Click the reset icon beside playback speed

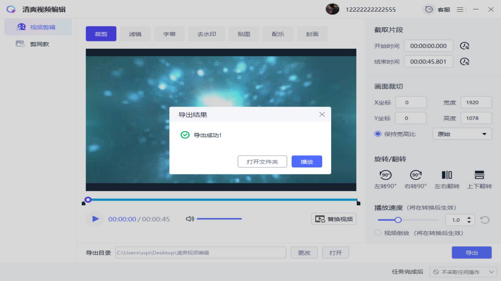485,220
